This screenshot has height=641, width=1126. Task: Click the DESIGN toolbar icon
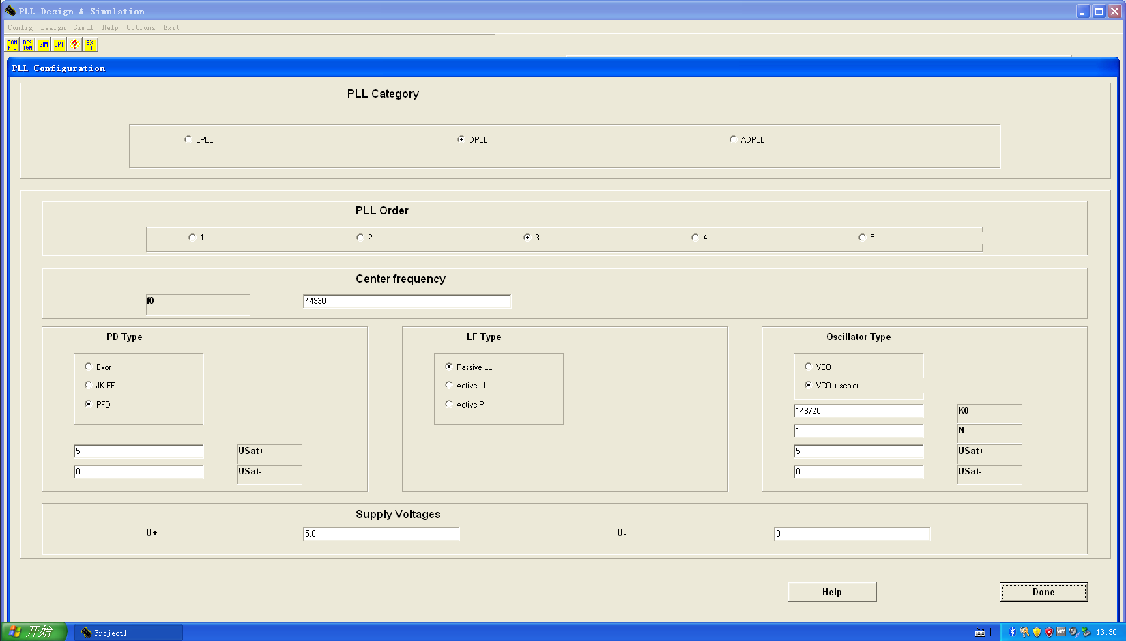(28, 44)
